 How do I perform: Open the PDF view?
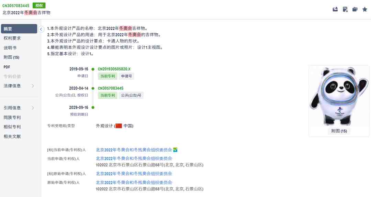tap(7, 67)
